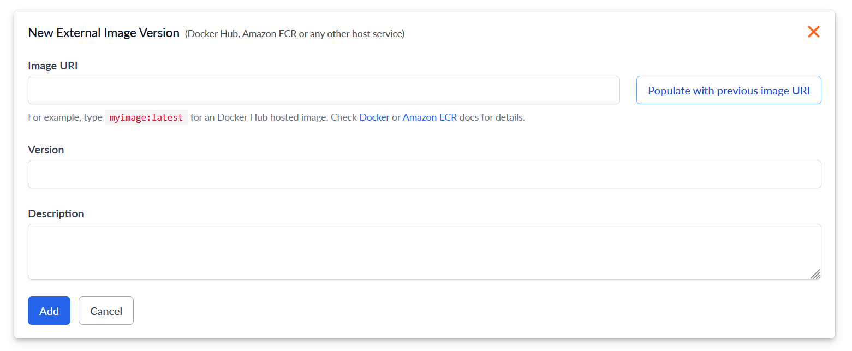Screen dimensions: 852x351
Task: Click the 'docs for details' text
Action: tap(492, 117)
